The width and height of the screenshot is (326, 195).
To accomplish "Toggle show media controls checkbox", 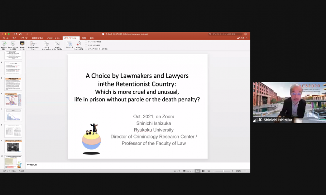I will pos(86,49).
